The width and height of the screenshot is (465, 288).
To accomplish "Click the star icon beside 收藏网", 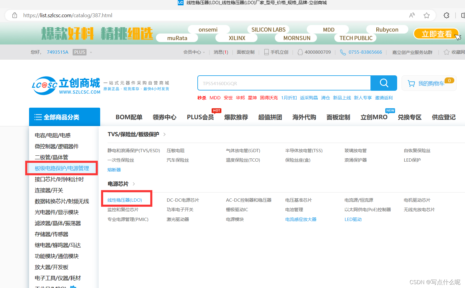I will pos(446,52).
